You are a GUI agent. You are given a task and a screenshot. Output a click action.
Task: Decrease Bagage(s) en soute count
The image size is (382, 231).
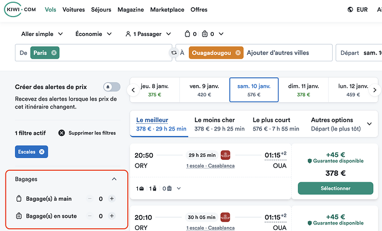(x=90, y=216)
